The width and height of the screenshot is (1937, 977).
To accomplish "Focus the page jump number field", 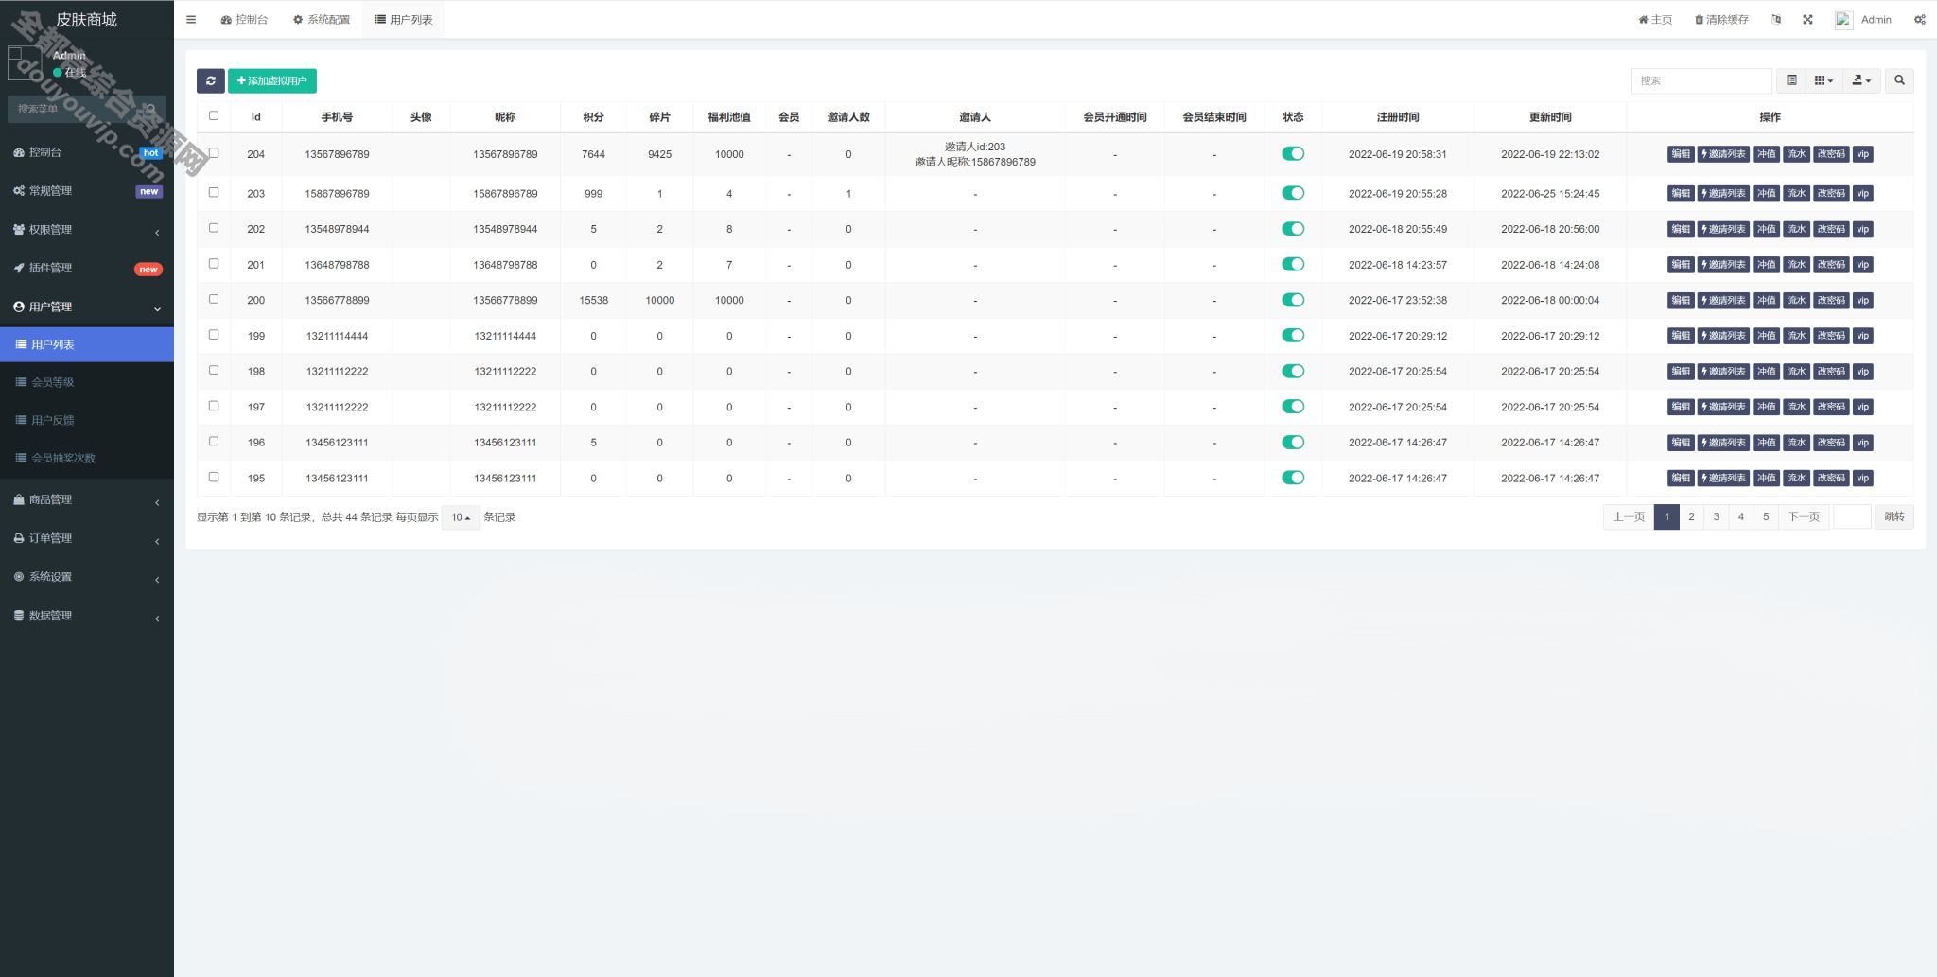I will (1852, 517).
